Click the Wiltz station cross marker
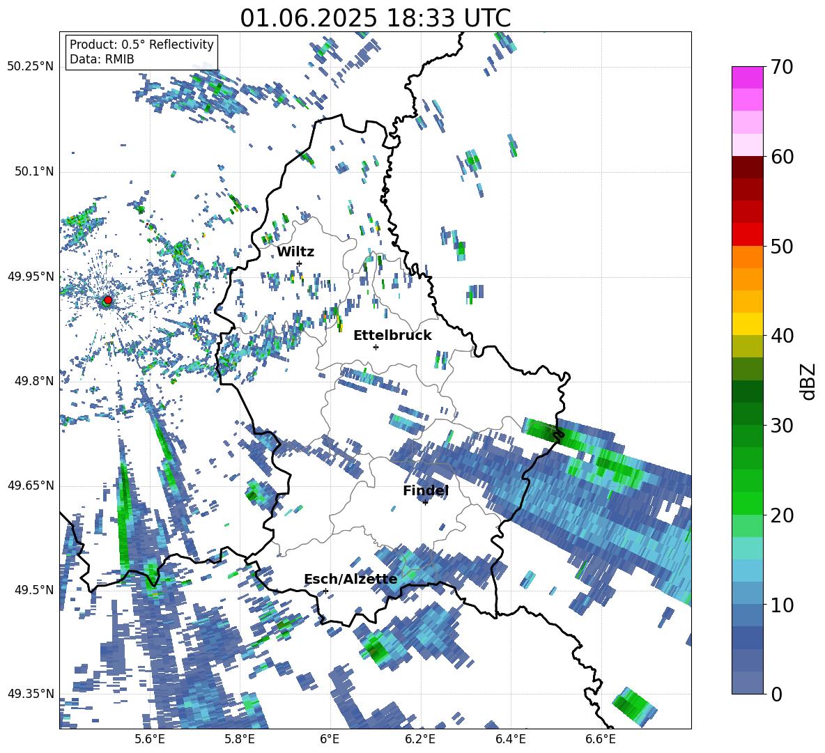The width and height of the screenshot is (825, 753). (300, 263)
